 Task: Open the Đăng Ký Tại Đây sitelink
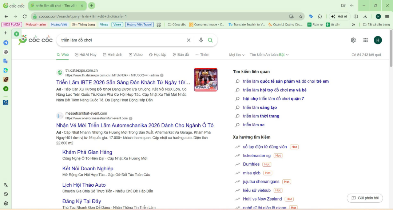tap(82, 201)
